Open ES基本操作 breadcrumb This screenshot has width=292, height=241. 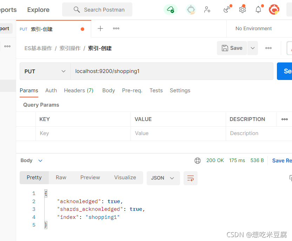[38, 48]
